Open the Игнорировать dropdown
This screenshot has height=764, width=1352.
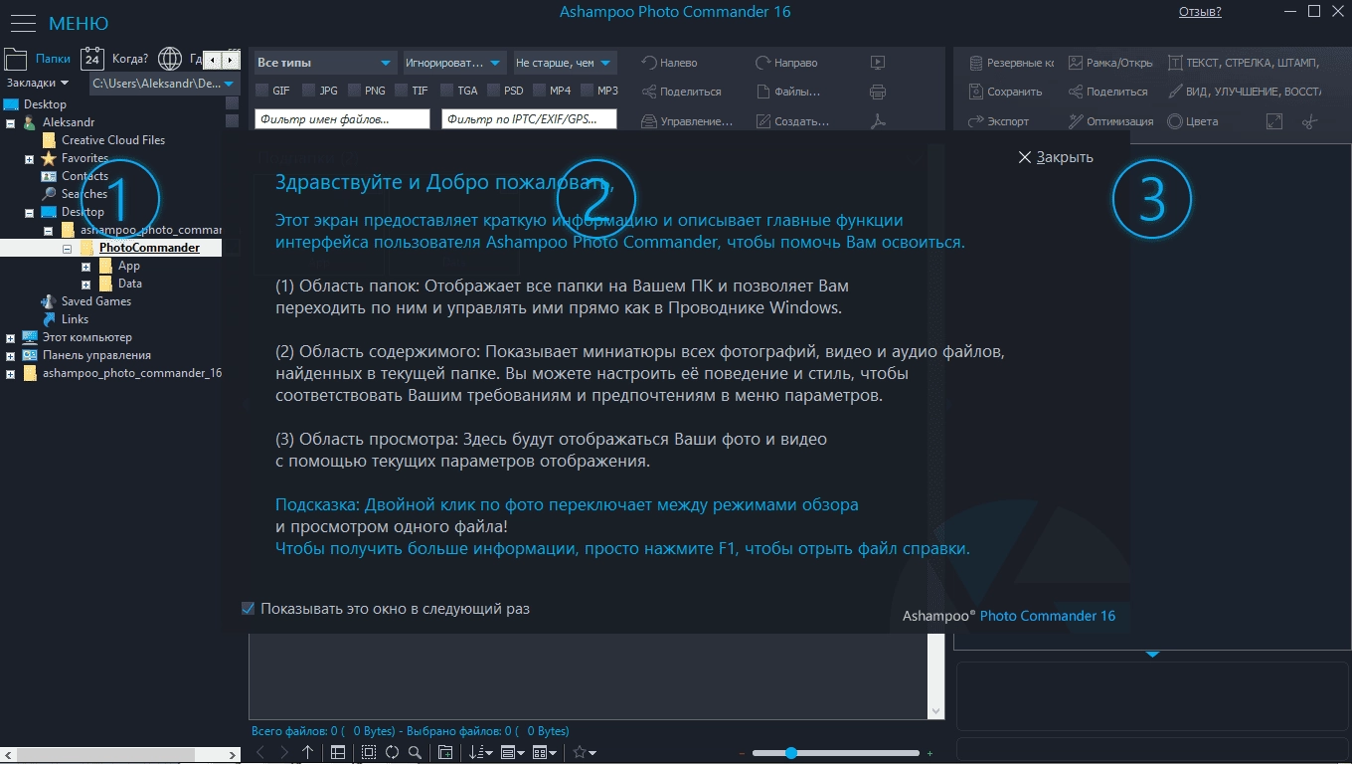[x=454, y=63]
